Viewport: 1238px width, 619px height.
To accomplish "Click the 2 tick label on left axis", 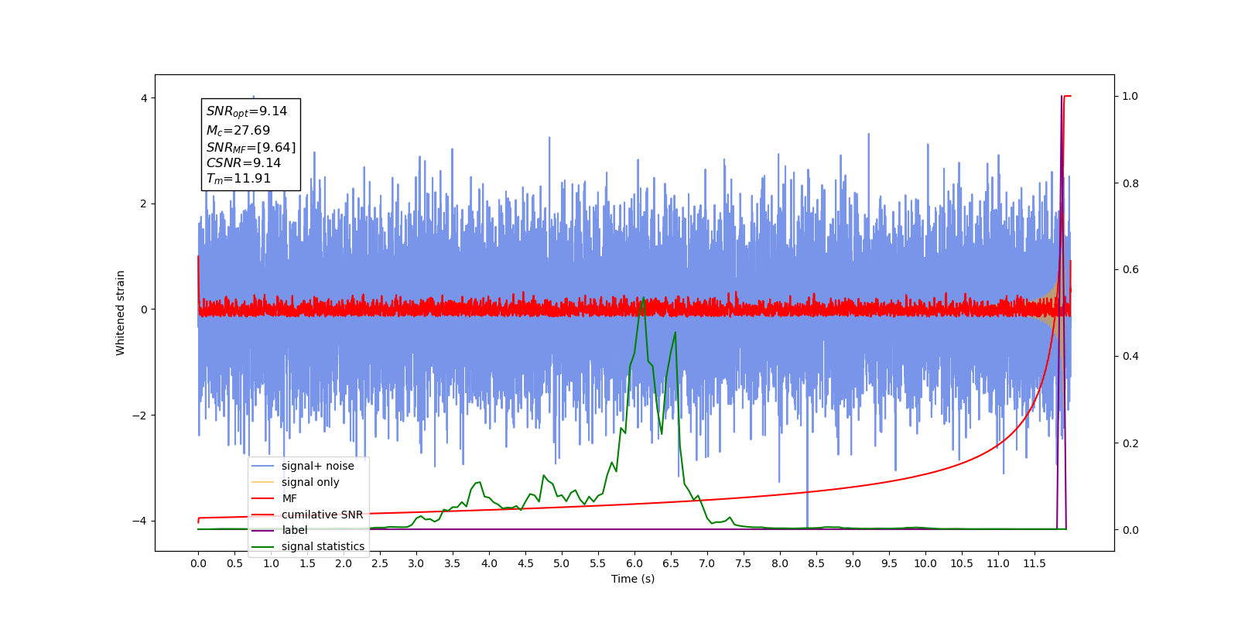I will click(144, 204).
